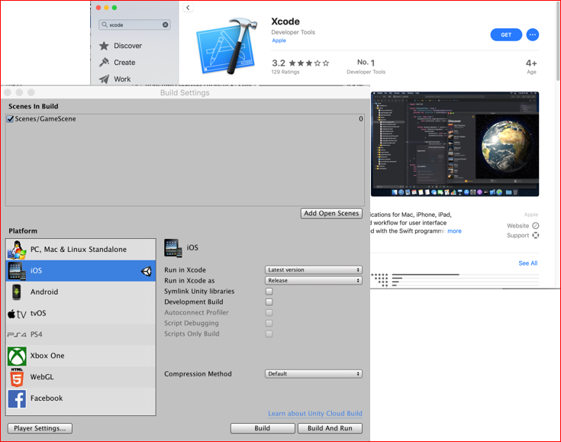Viewport: 561px width, 442px height.
Task: Click the large iOS icon in settings header
Action: pos(173,248)
